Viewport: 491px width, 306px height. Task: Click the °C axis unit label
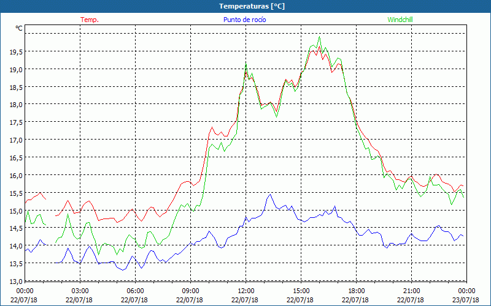19,28
